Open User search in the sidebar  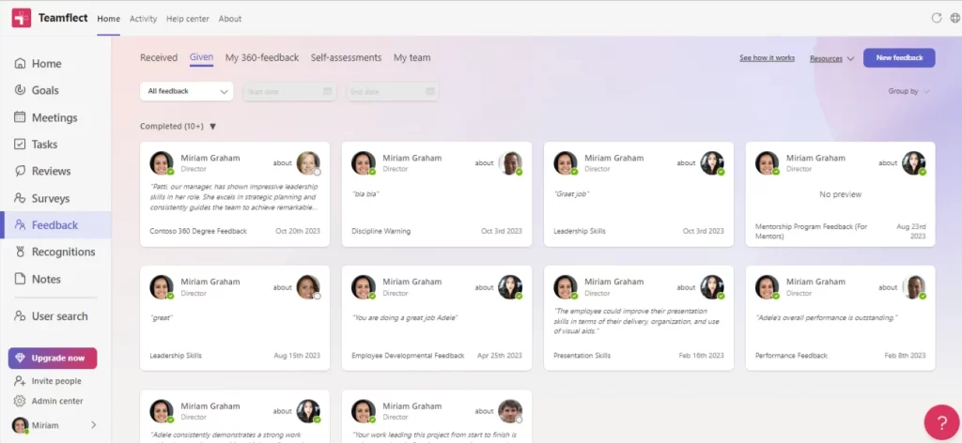coord(51,316)
